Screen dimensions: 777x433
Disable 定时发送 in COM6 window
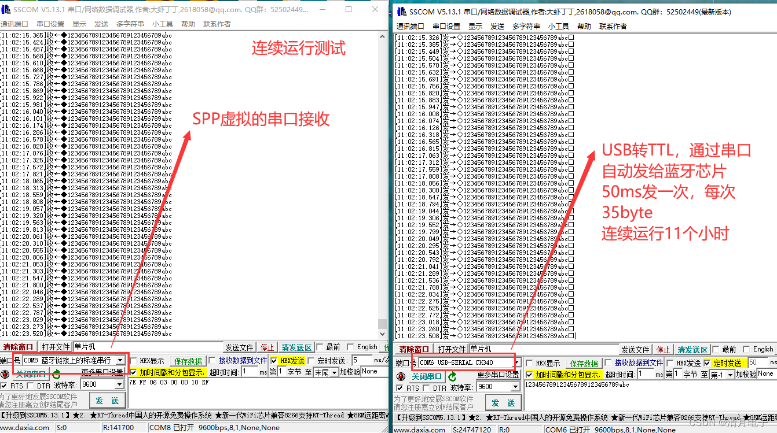(x=708, y=363)
